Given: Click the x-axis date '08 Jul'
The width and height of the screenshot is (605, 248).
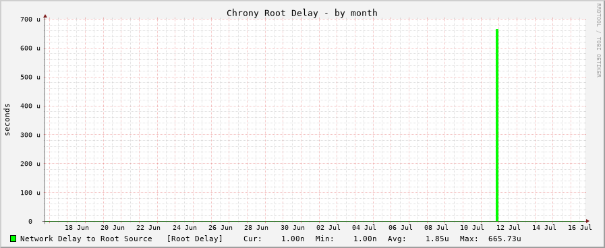Looking at the screenshot, I should point(436,228).
